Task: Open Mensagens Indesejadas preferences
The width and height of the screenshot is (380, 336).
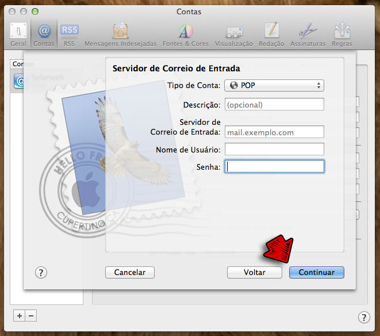Action: point(121,35)
